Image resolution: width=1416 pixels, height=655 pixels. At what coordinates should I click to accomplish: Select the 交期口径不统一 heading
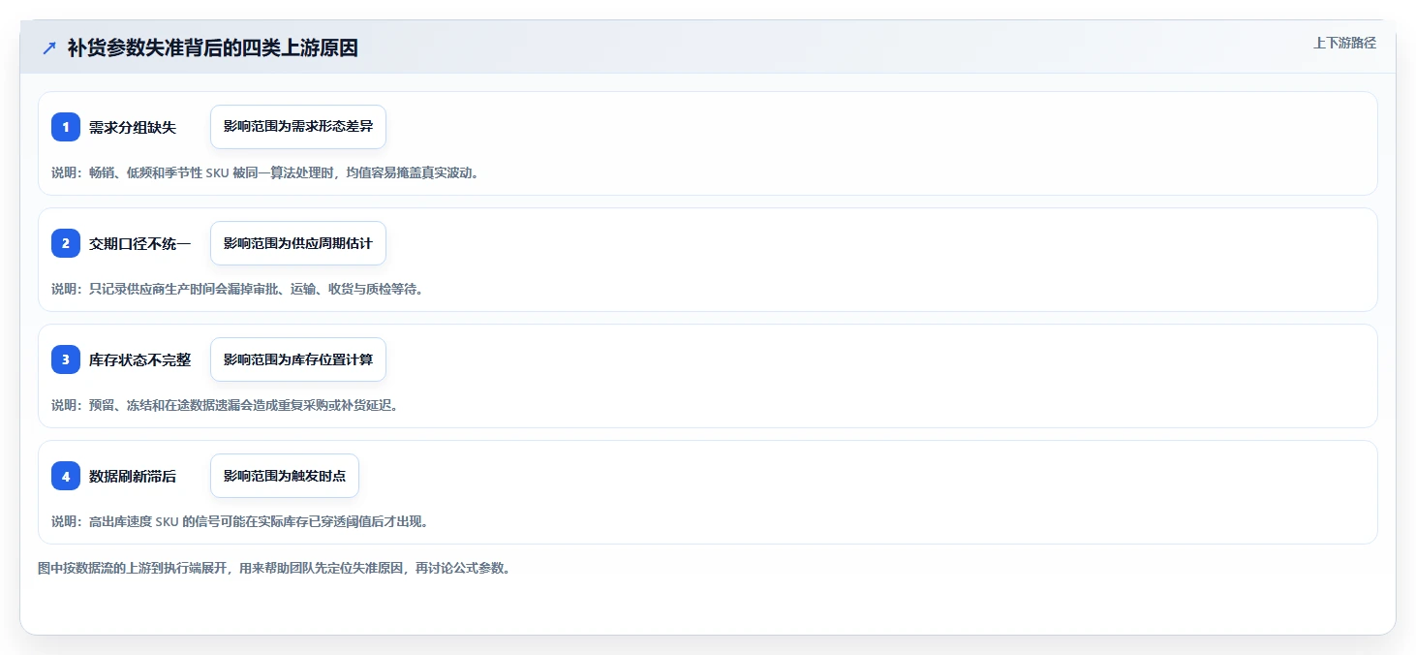click(x=139, y=243)
